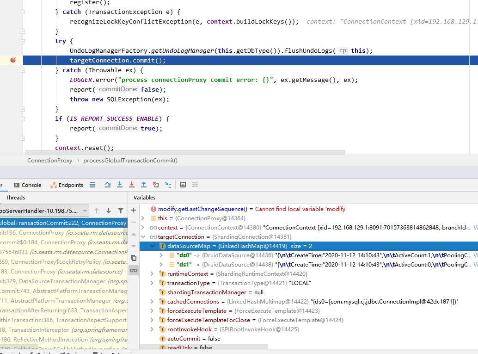Open the thread selector dropdown
Viewport: 478px width, 354px height.
pos(44,211)
